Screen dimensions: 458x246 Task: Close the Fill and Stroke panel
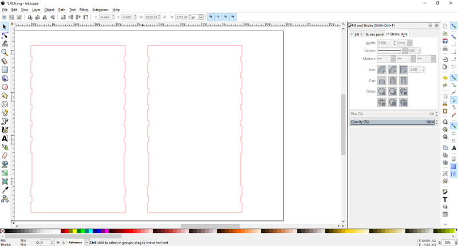pos(437,25)
